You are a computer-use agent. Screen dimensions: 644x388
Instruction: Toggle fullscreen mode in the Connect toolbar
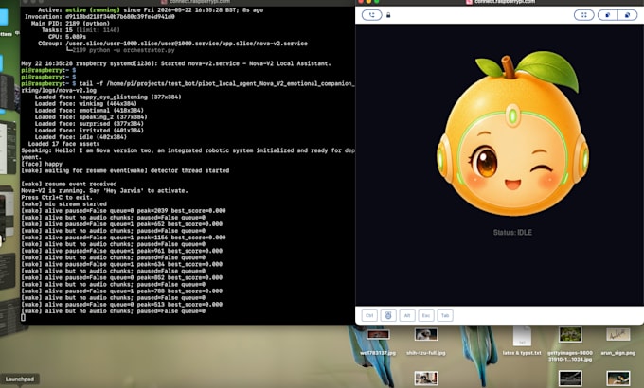click(x=583, y=15)
